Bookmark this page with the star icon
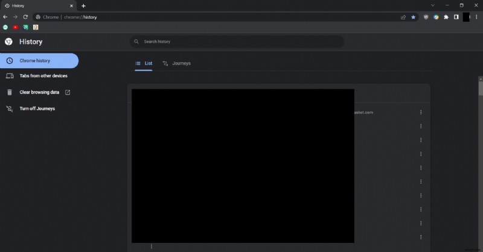The image size is (483, 252). pos(413,17)
